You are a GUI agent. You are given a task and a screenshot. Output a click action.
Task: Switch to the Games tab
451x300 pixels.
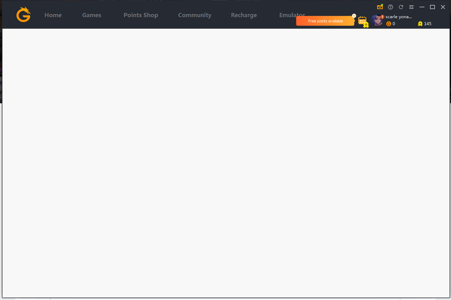92,15
